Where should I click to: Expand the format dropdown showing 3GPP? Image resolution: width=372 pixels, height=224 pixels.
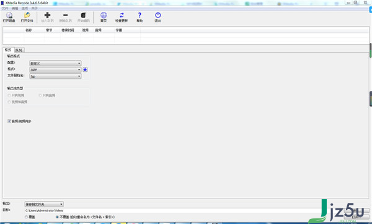click(x=55, y=70)
